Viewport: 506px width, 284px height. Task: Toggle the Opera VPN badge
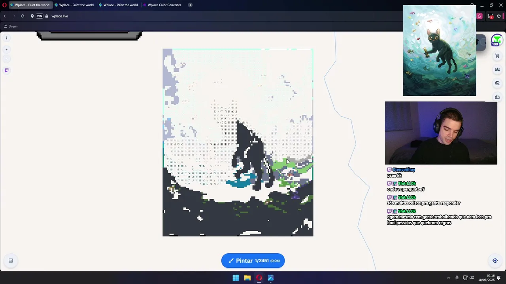(x=39, y=16)
